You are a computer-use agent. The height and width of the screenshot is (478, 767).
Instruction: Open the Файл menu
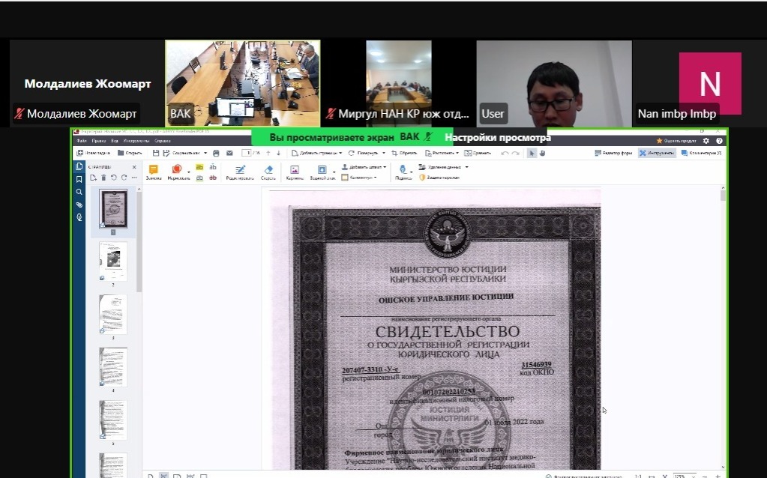pyautogui.click(x=81, y=141)
